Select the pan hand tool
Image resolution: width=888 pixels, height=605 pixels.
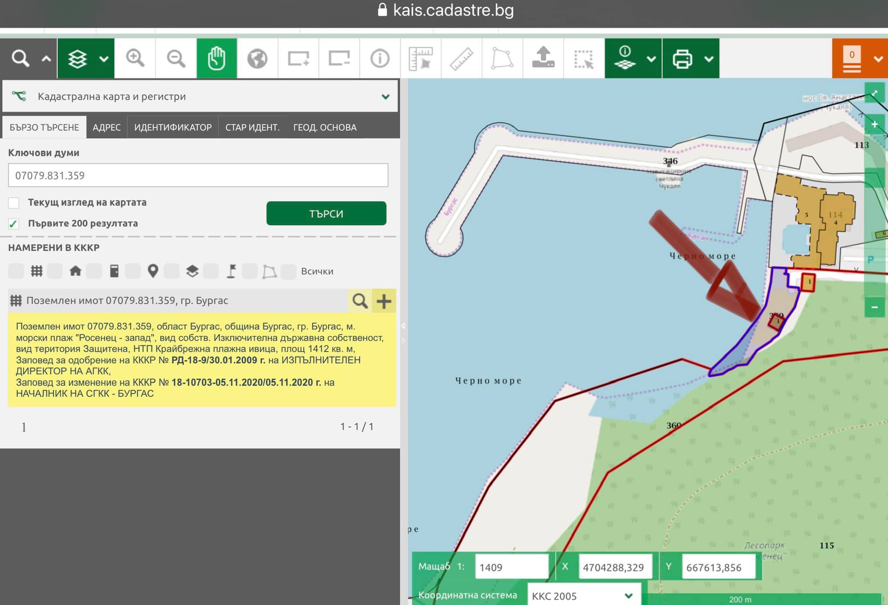point(216,59)
